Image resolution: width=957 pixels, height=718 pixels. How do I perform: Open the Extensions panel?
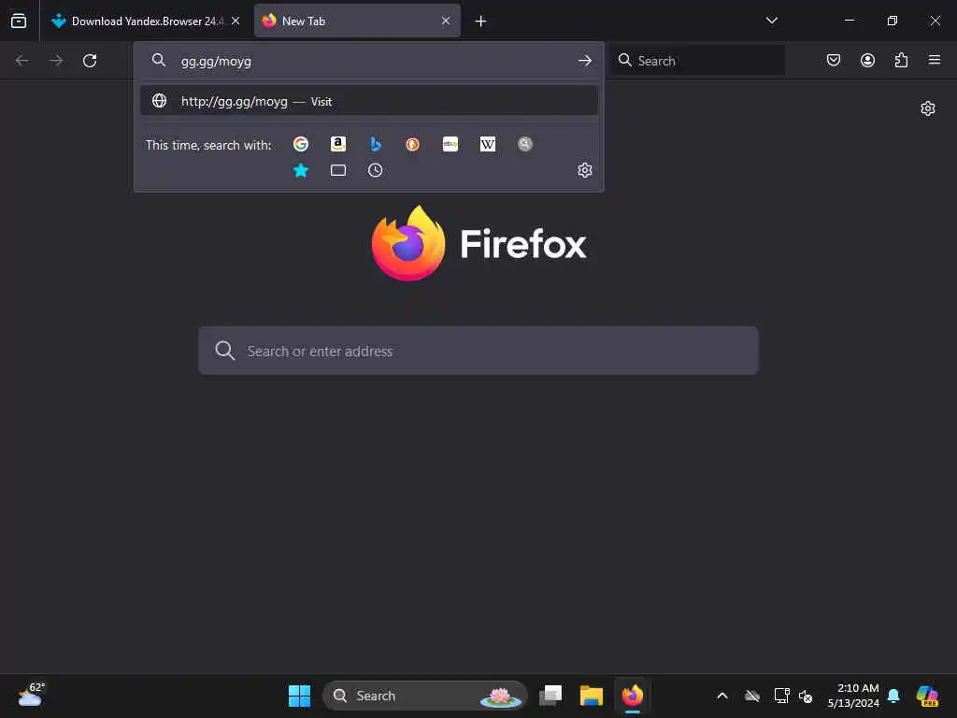click(x=902, y=60)
